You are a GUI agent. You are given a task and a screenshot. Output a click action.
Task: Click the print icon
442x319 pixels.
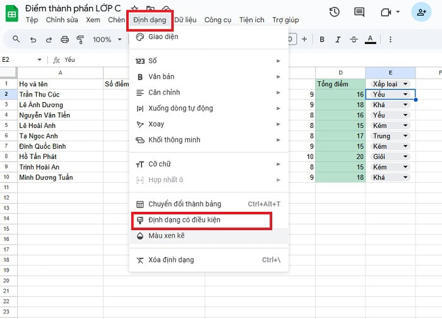pyautogui.click(x=64, y=40)
